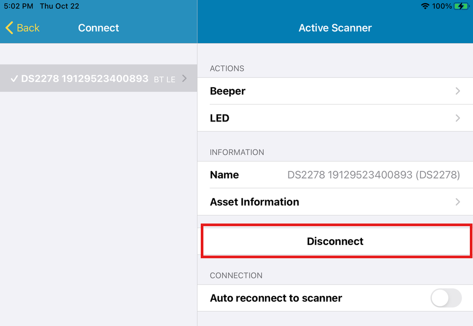Tap the scanner Name value field

(x=373, y=175)
